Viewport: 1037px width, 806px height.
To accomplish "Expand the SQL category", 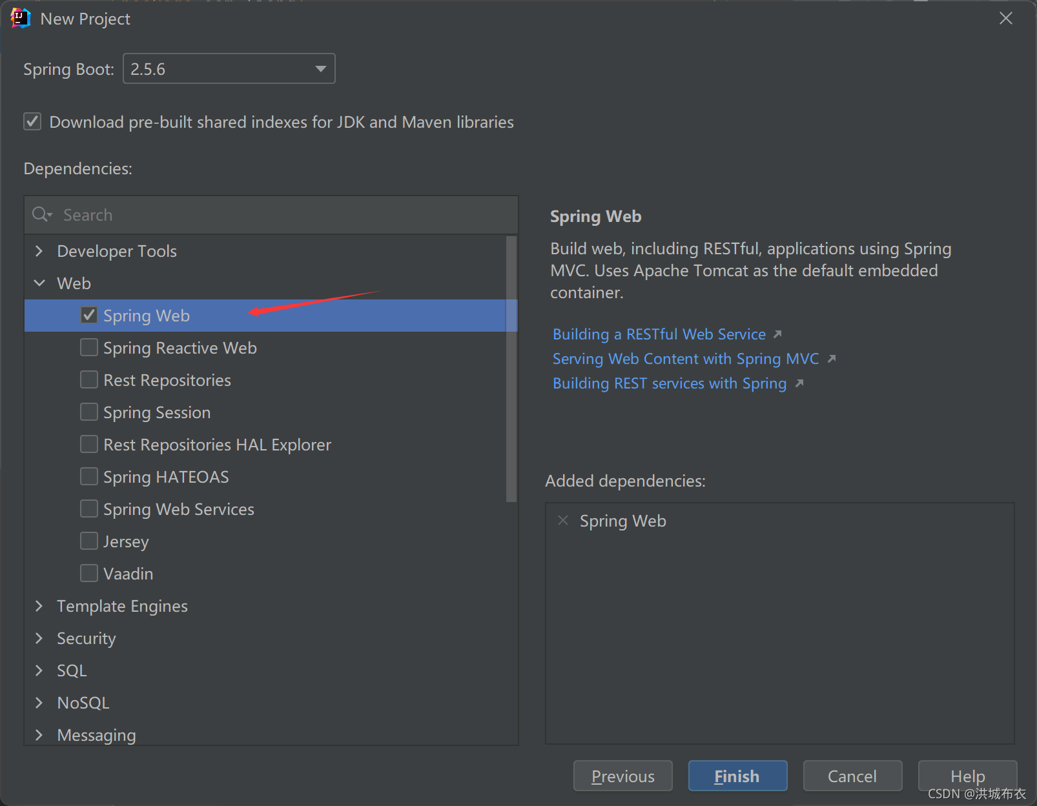I will click(x=39, y=670).
